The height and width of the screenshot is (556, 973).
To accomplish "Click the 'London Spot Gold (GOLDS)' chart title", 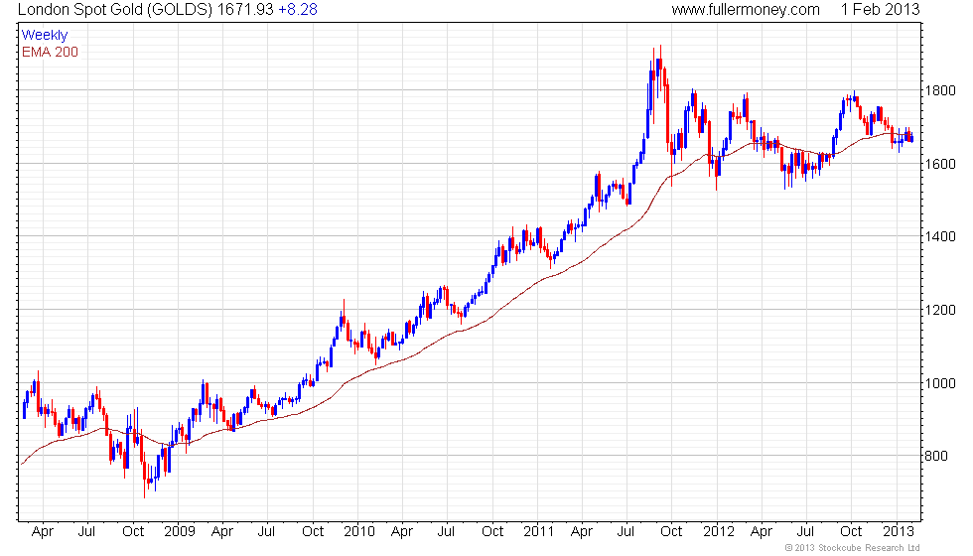I will [115, 10].
